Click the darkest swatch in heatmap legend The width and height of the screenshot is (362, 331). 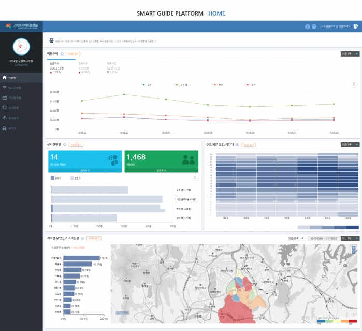coord(352,227)
